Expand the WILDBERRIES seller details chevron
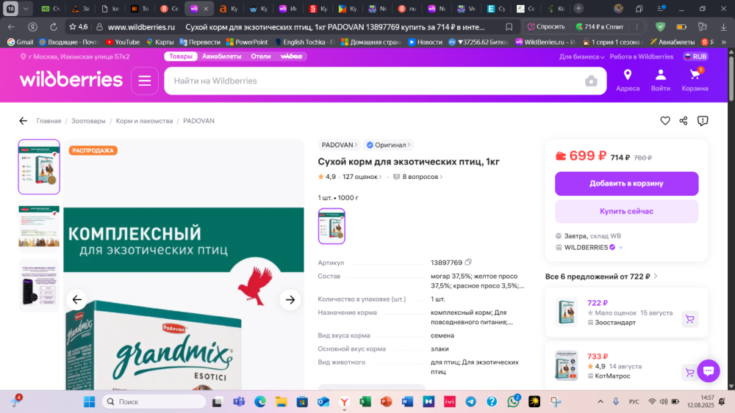The image size is (735, 413). [620, 247]
